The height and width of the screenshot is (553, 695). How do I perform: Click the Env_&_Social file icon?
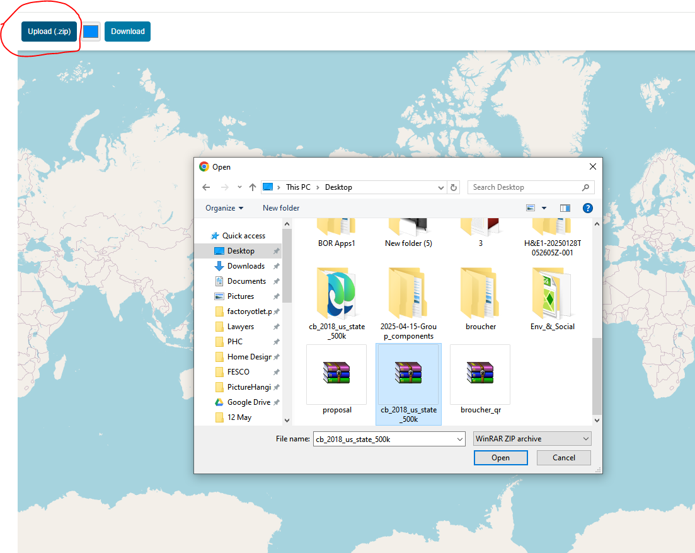point(551,293)
